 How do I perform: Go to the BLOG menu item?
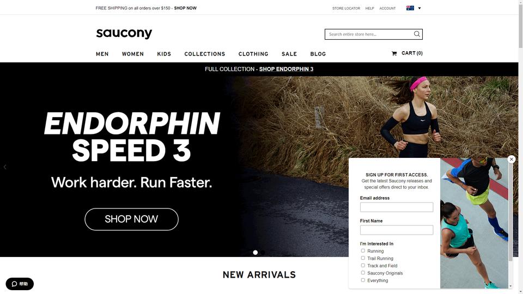click(x=318, y=54)
